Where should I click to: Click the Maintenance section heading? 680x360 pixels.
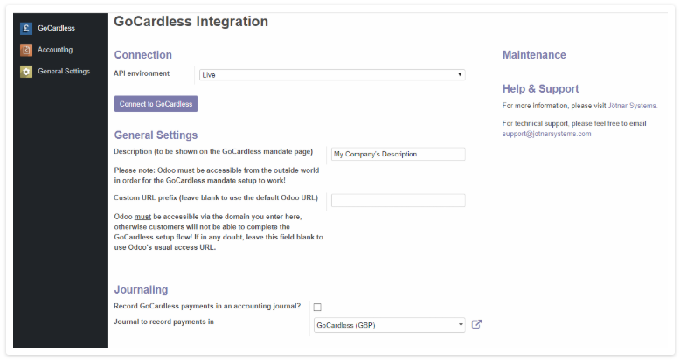pos(534,55)
